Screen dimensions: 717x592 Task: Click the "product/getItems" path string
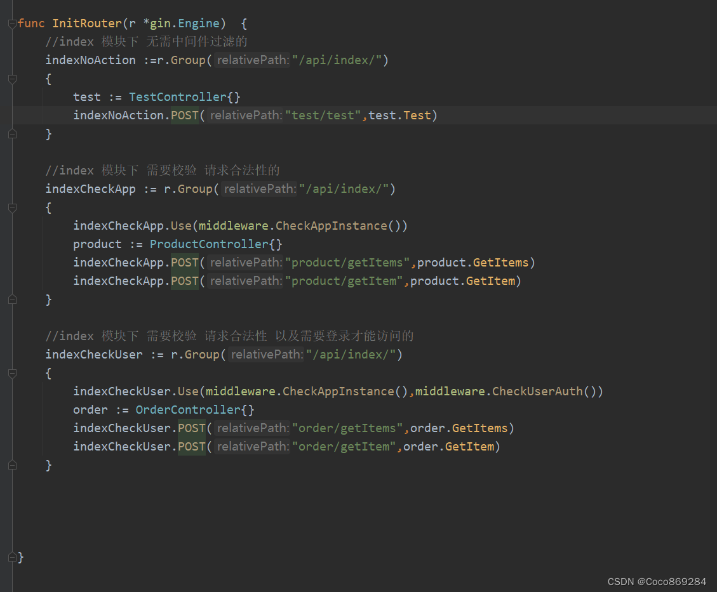(347, 262)
